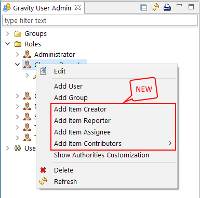
Task: Click the Collapse All toolbar icon
Action: [x=143, y=8]
